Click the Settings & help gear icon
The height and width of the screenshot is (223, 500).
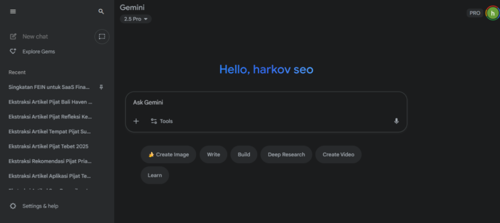(x=13, y=206)
